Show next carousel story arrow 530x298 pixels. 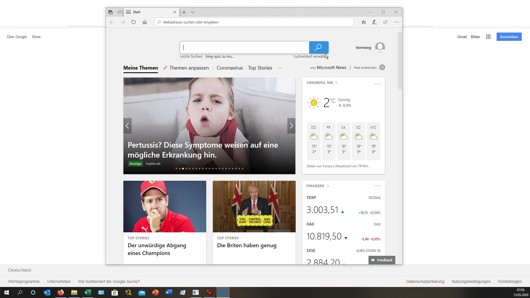(x=291, y=126)
